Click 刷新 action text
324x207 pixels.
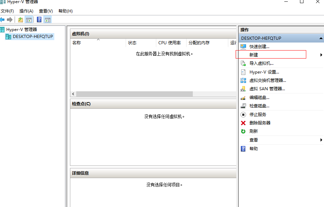point(254,131)
